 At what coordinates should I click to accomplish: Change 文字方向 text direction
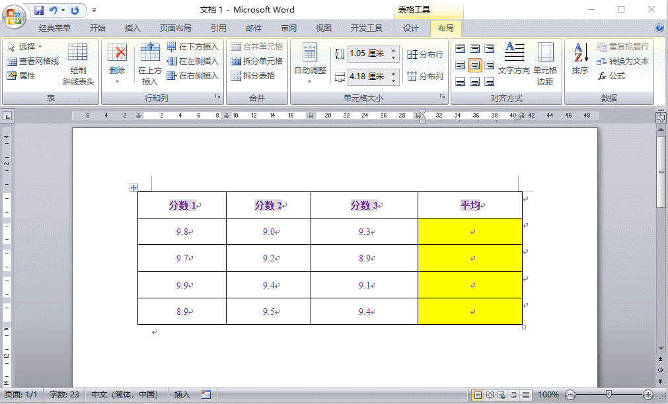pyautogui.click(x=514, y=58)
